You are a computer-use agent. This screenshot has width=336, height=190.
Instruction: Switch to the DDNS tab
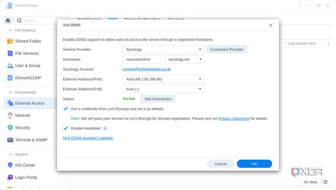(x=113, y=19)
